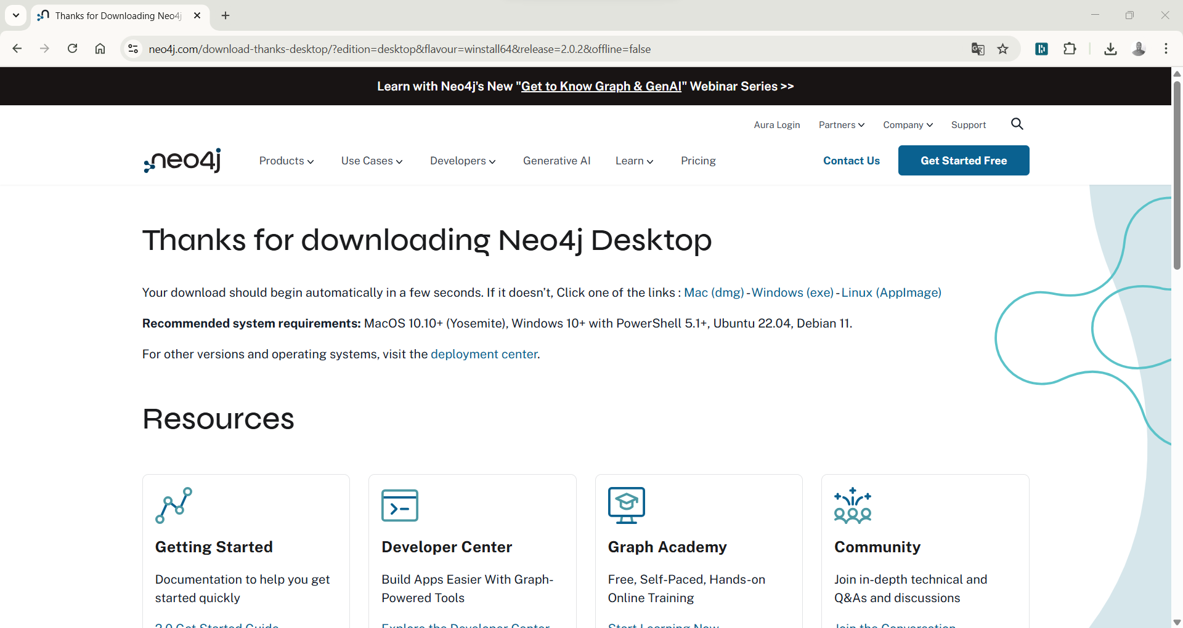Viewport: 1183px width, 628px height.
Task: Click the Community people icon
Action: [853, 505]
